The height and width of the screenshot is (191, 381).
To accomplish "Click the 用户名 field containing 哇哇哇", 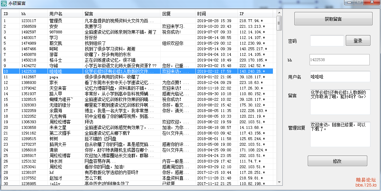I will 339,77.
